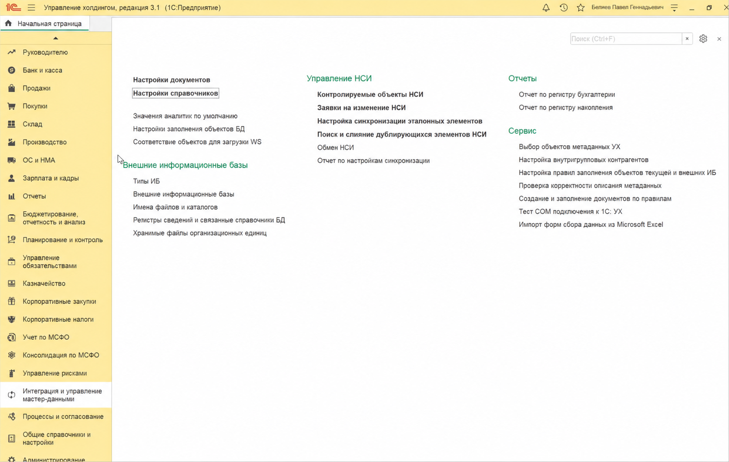This screenshot has height=462, width=729.
Task: Click the Склад section icon
Action: coord(12,124)
